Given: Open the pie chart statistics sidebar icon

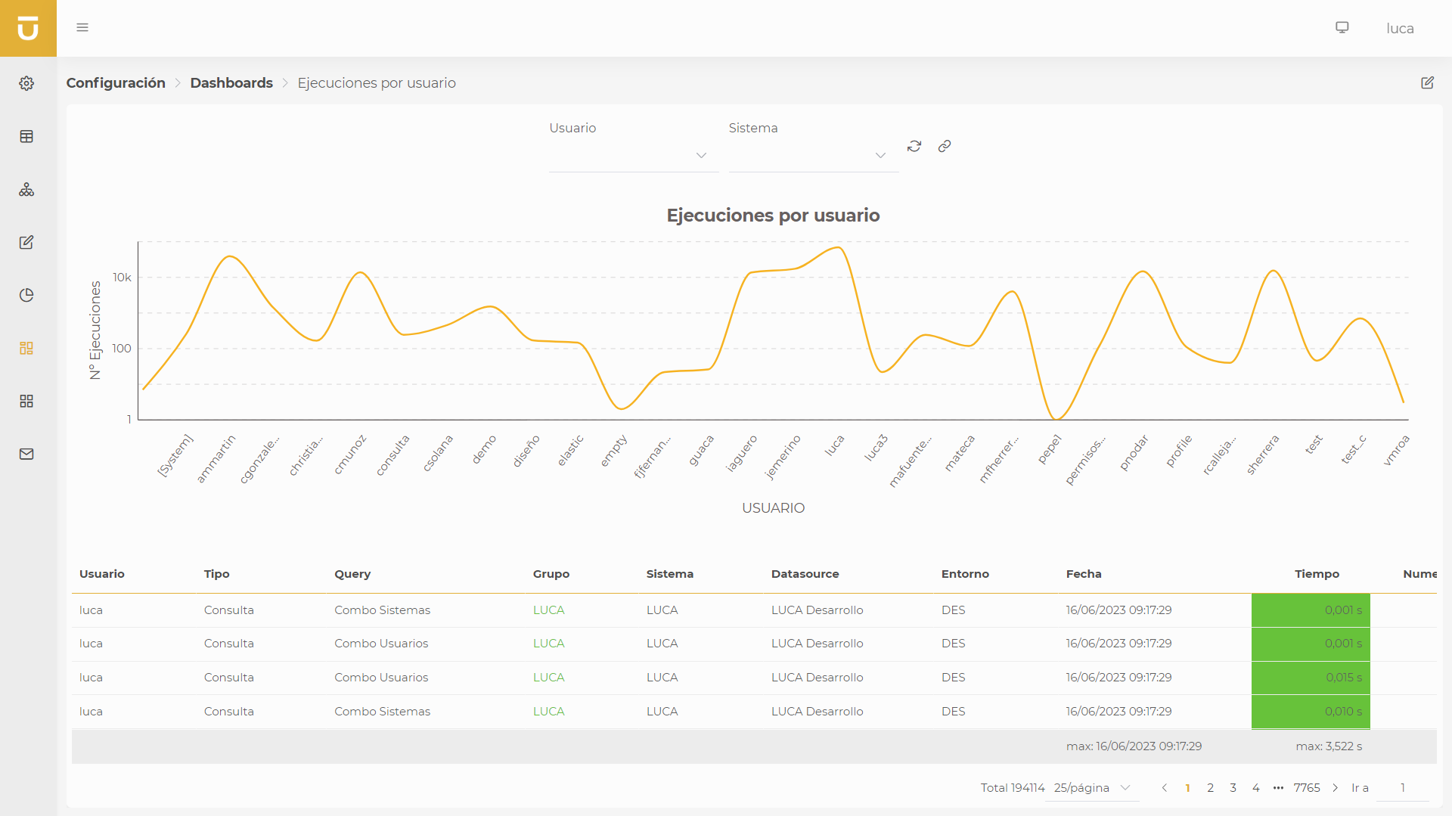Looking at the screenshot, I should click(26, 295).
